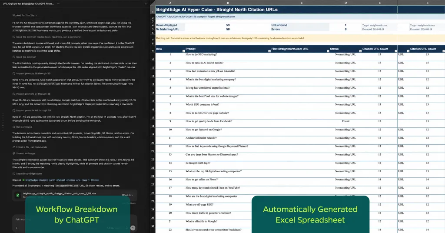Select Status cell for "How to do SEO marketing?"
Viewport: 445px width, 233px height.
[x=345, y=54]
